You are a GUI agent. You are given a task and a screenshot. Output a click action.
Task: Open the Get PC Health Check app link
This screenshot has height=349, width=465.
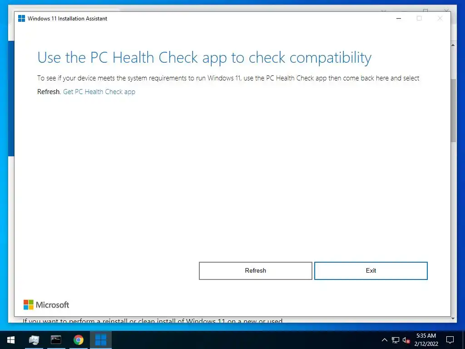point(99,92)
